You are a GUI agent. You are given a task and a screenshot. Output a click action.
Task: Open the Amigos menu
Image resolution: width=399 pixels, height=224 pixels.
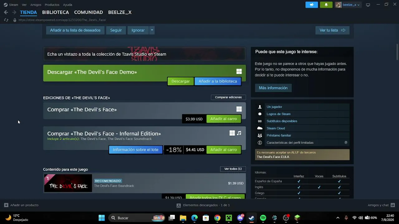(36, 5)
